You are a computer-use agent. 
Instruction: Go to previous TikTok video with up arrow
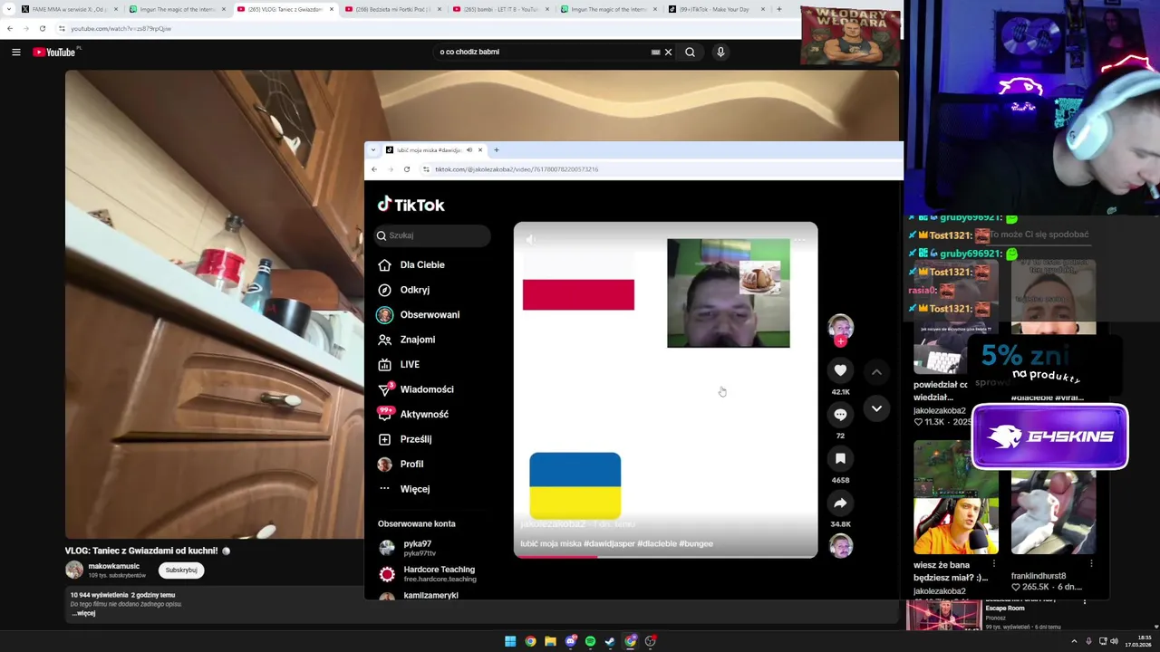click(876, 371)
